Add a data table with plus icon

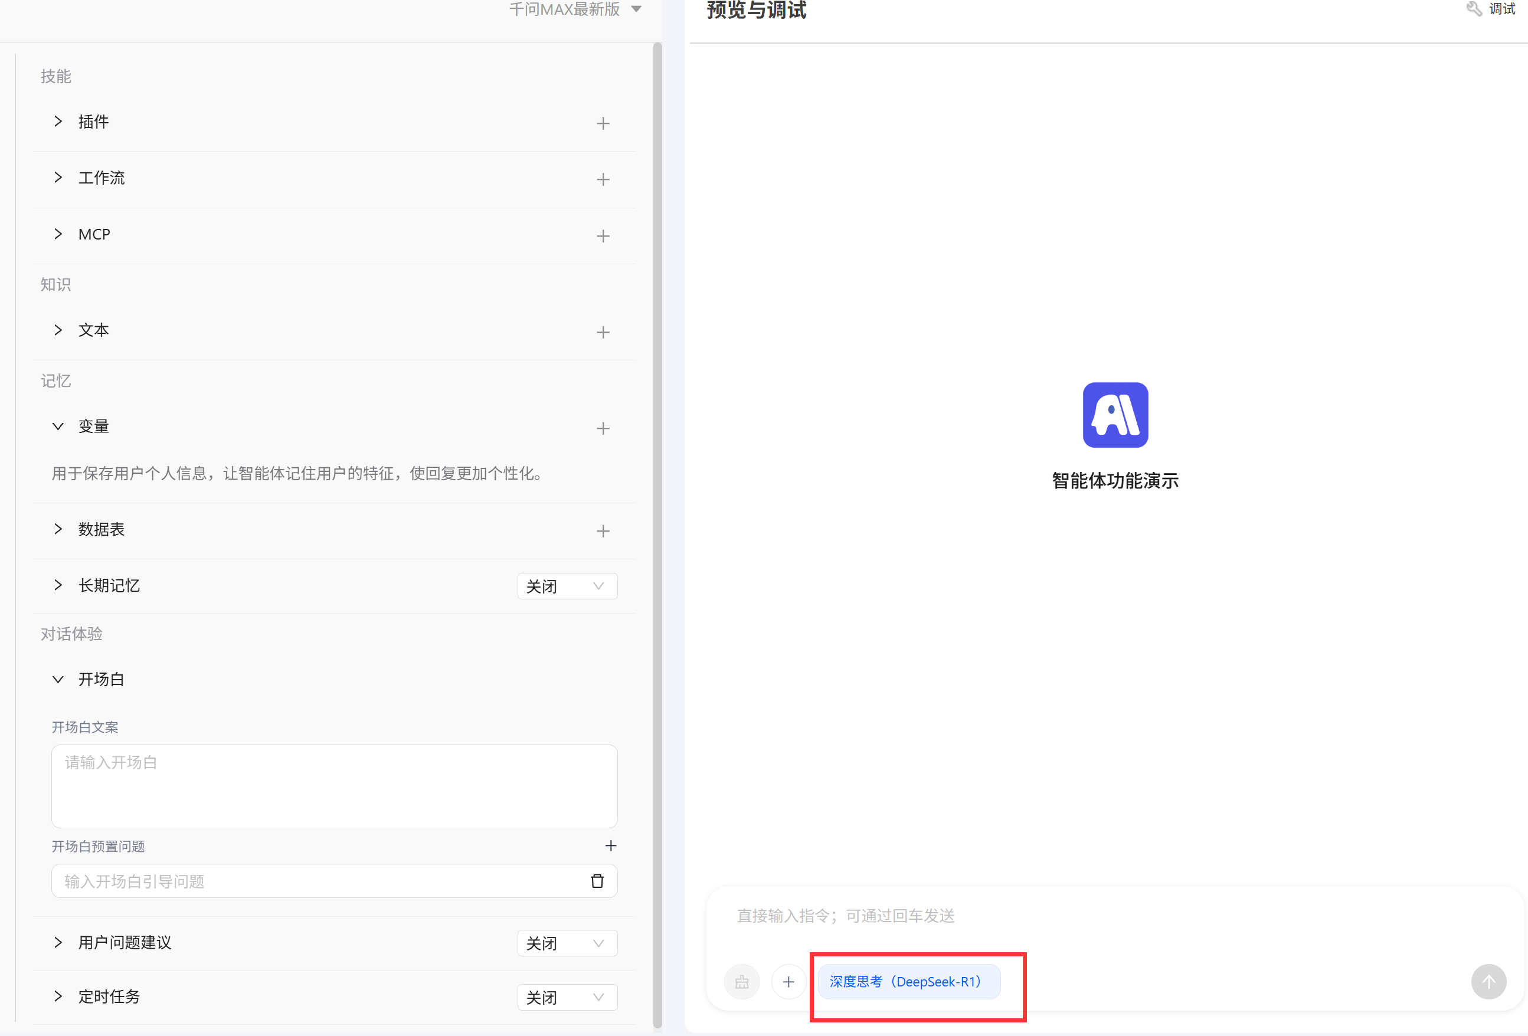tap(603, 531)
